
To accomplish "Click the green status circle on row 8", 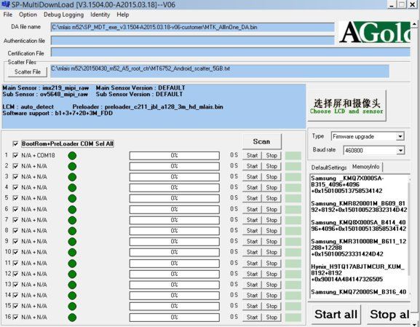I will coord(72,231).
